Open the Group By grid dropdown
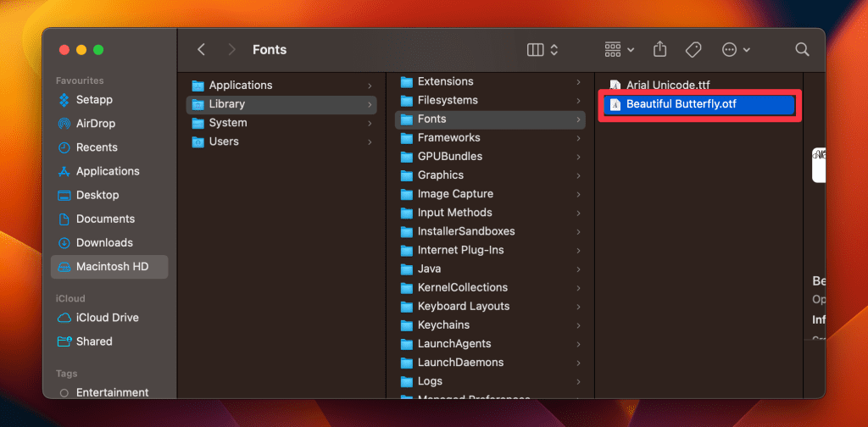The height and width of the screenshot is (427, 868). pos(620,50)
